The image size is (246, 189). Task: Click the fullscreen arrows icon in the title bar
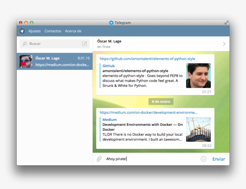(227, 22)
